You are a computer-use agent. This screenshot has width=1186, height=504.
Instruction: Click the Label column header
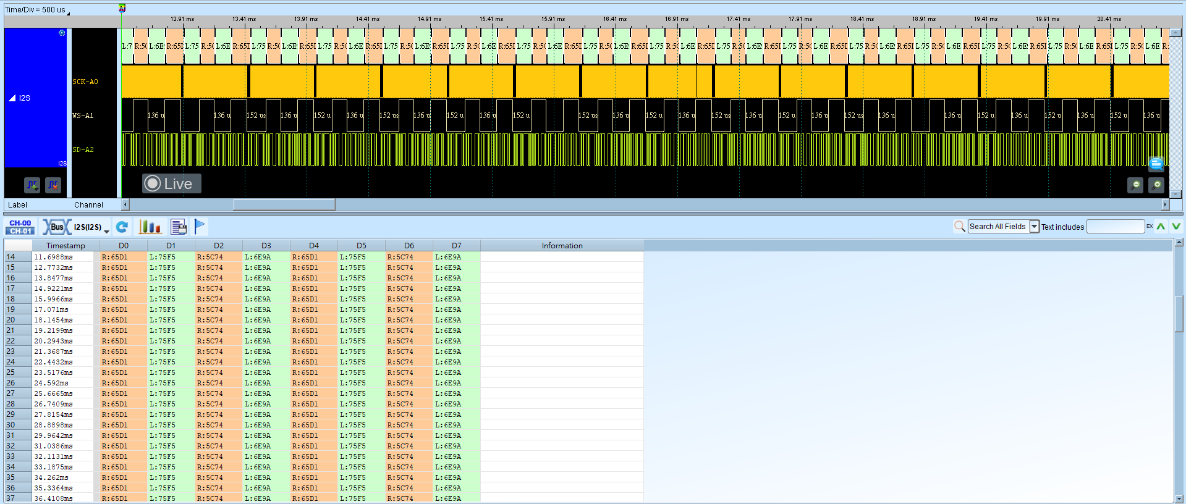[17, 204]
